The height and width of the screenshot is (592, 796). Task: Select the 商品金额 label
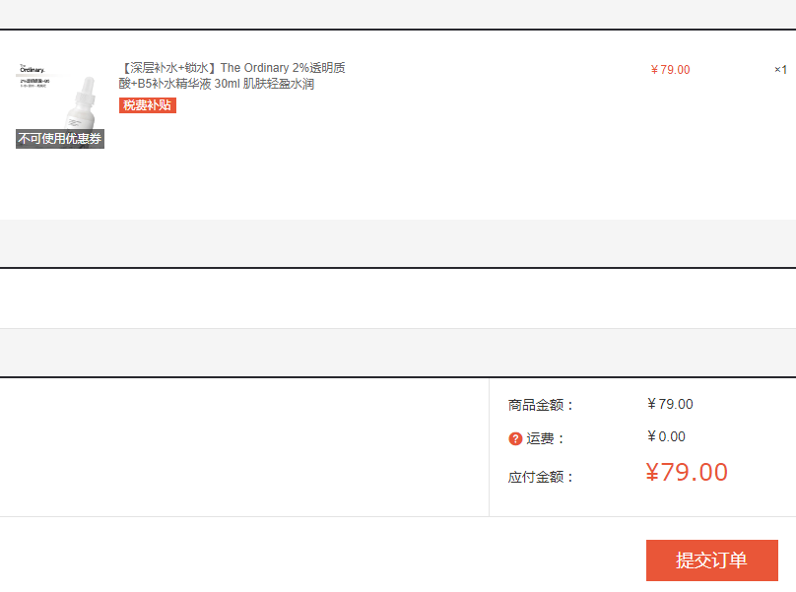point(541,405)
